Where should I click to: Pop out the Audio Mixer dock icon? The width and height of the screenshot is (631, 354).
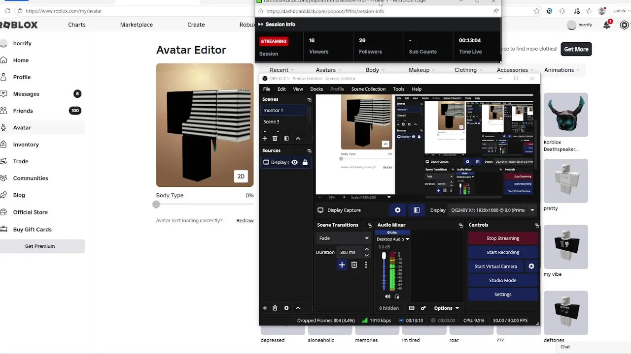coord(460,225)
